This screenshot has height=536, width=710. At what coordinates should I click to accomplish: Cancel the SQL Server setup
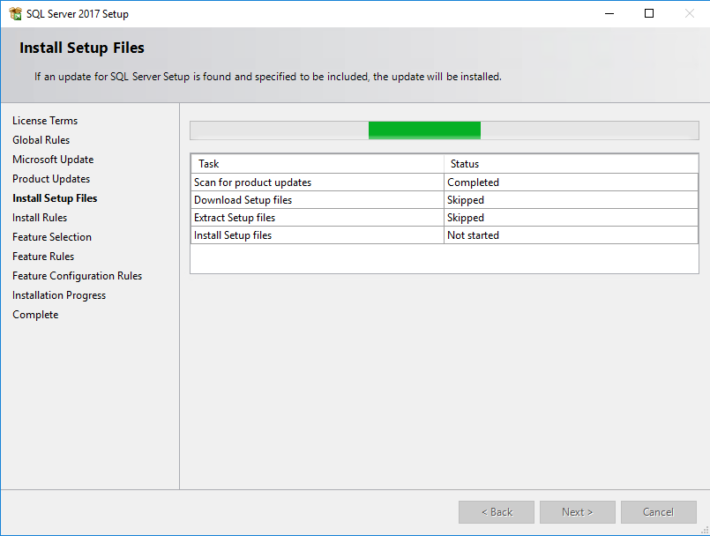click(658, 512)
